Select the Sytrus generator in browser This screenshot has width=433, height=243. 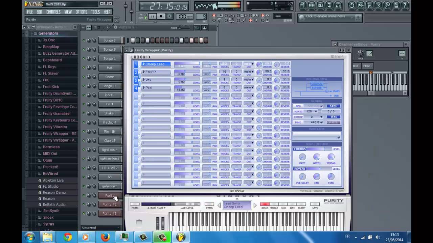48,224
